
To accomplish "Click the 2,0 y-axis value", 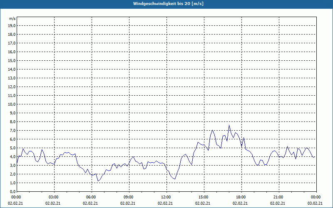I will click(12, 174).
